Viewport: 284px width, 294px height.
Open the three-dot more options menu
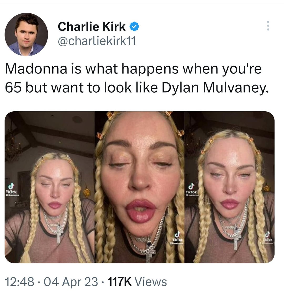[268, 26]
